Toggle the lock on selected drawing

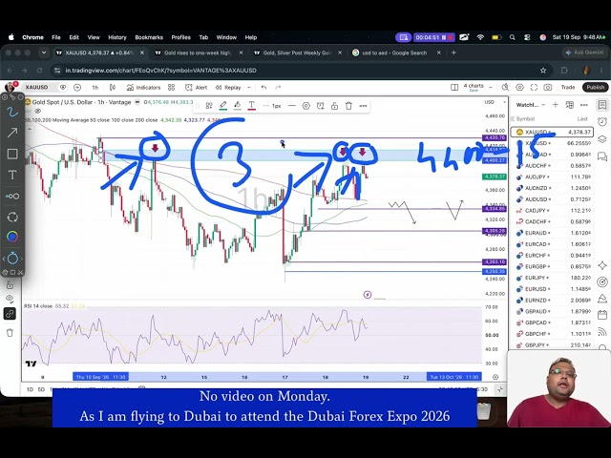(x=335, y=106)
